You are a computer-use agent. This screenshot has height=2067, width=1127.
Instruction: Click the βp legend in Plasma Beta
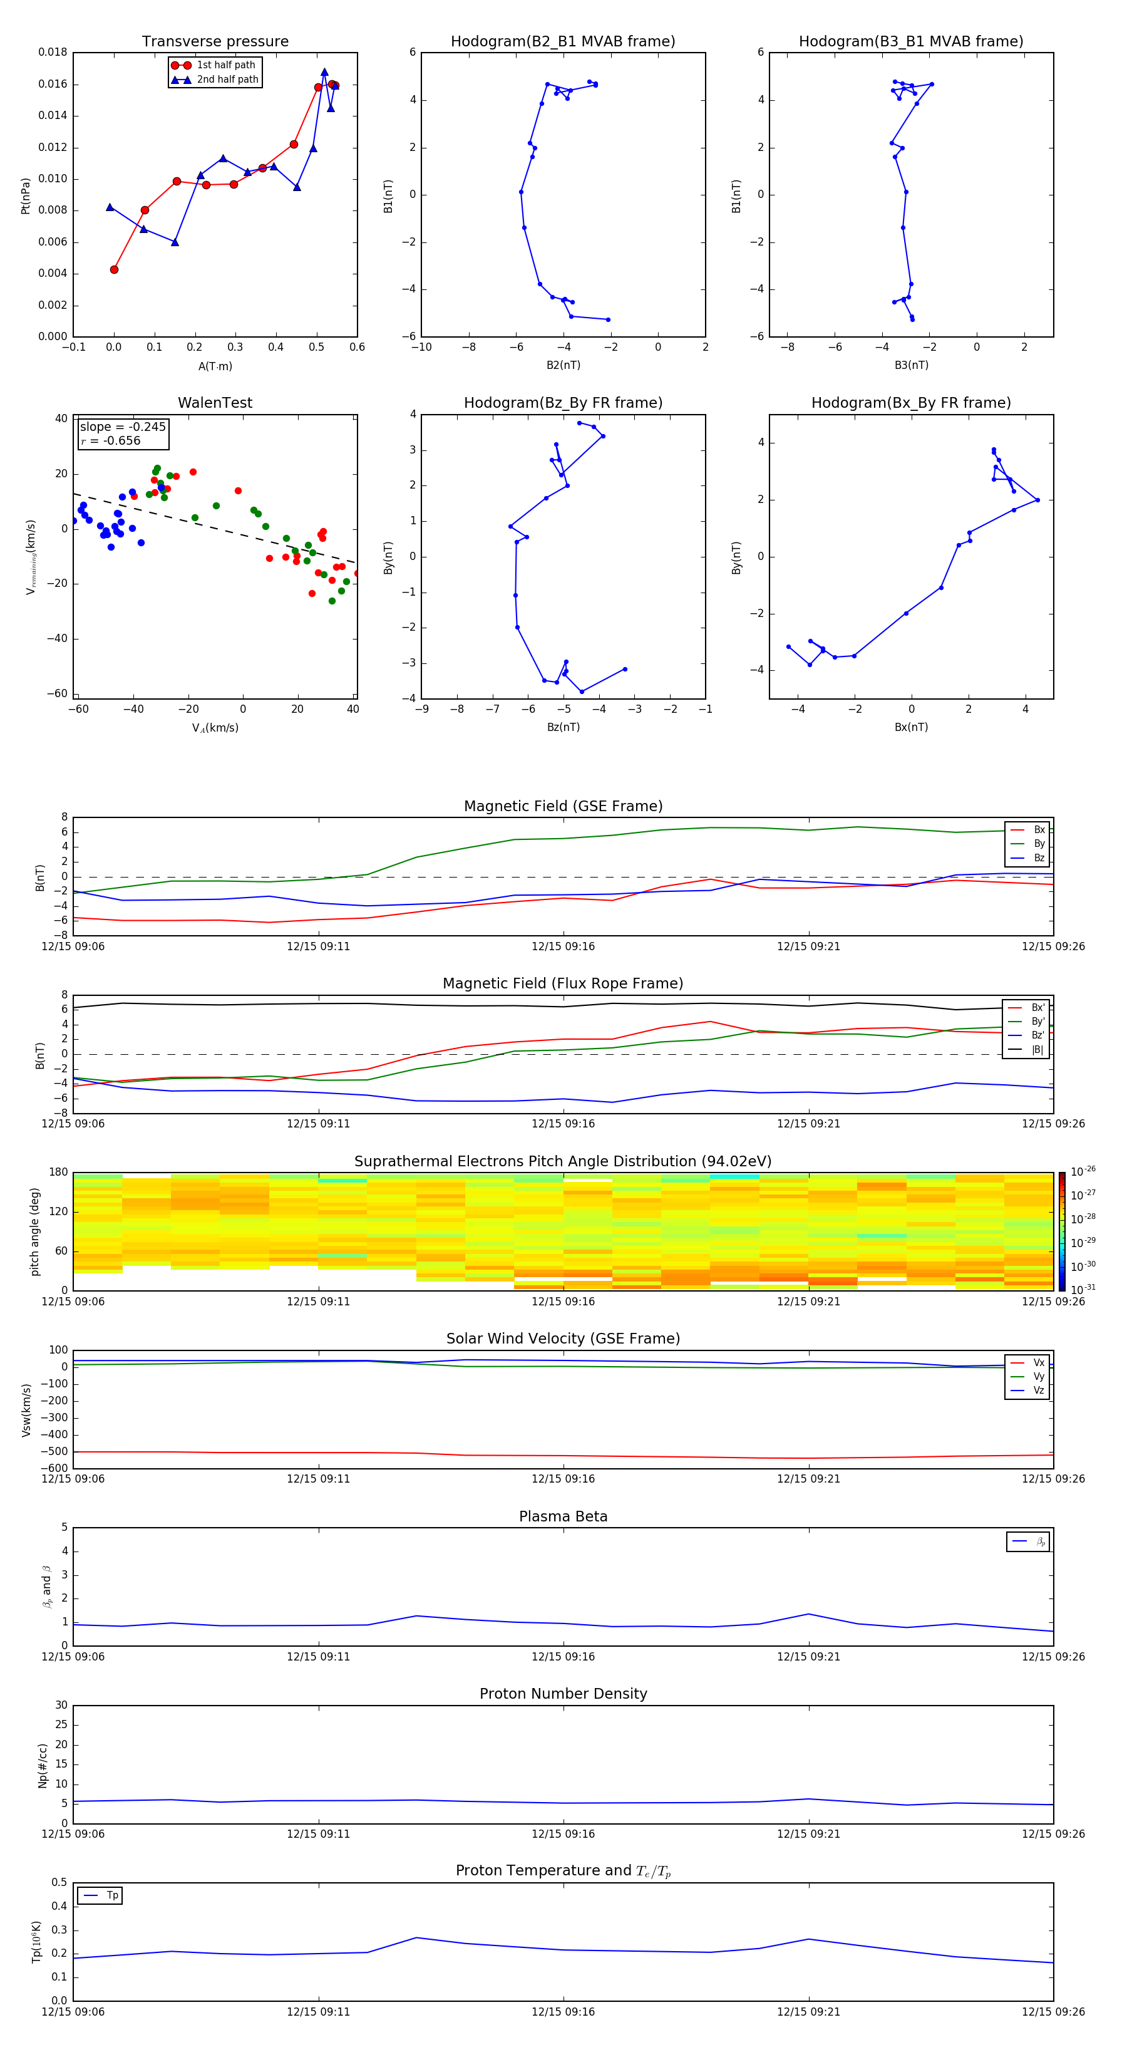point(1028,1541)
